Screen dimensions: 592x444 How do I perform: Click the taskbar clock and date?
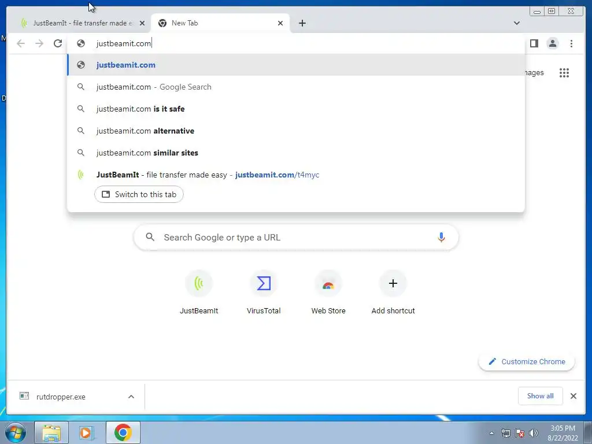(x=563, y=433)
